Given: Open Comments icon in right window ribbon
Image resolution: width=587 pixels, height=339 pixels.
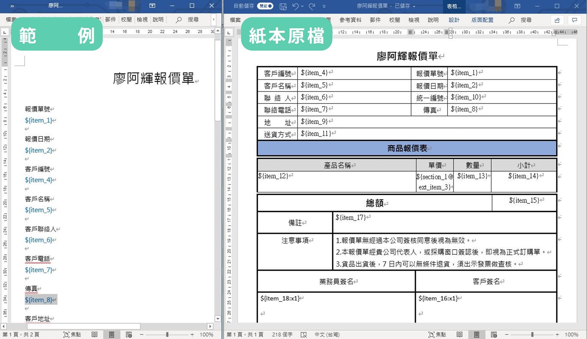Looking at the screenshot, I should tap(575, 20).
